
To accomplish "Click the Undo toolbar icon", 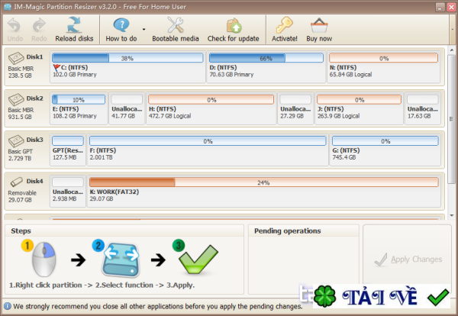I will (x=15, y=26).
